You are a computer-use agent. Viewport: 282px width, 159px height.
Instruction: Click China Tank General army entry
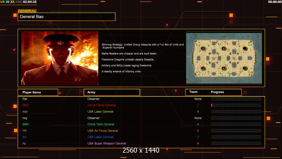point(101,124)
